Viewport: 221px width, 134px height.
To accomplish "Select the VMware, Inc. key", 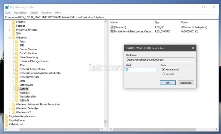I will (x=16, y=124).
